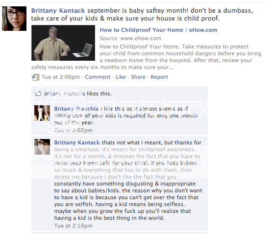268x234 pixels.
Task: Click the posted-link icon beside Tue at 2:00pm
Action: 35,77
